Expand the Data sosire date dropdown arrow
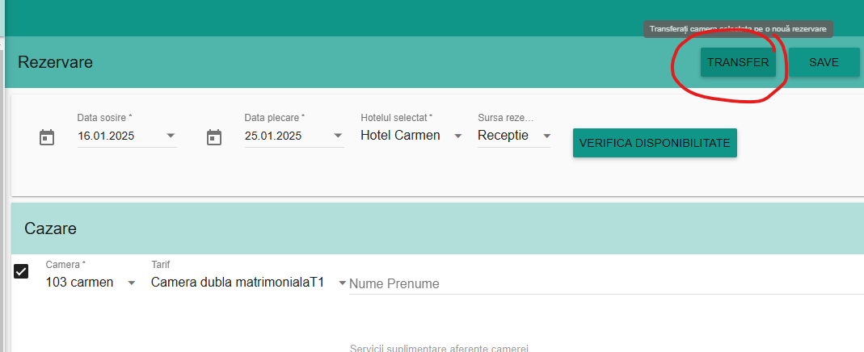This screenshot has height=352, width=864. click(171, 136)
